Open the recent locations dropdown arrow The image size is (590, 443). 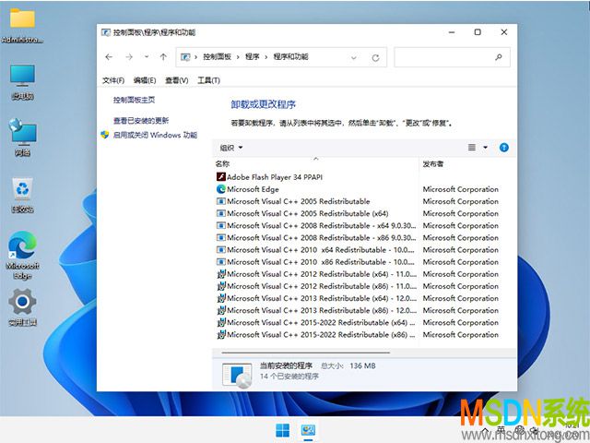click(x=147, y=57)
